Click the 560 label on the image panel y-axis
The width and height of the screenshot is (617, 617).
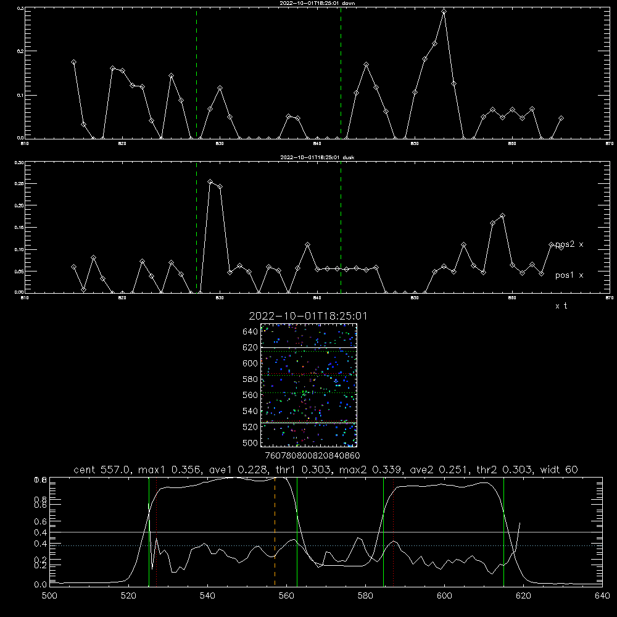(251, 395)
